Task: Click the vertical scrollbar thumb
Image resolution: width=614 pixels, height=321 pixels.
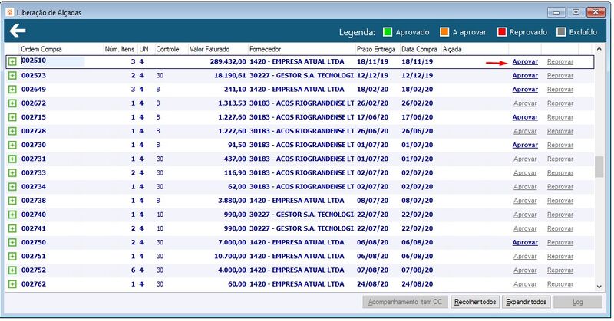Action: (x=599, y=166)
